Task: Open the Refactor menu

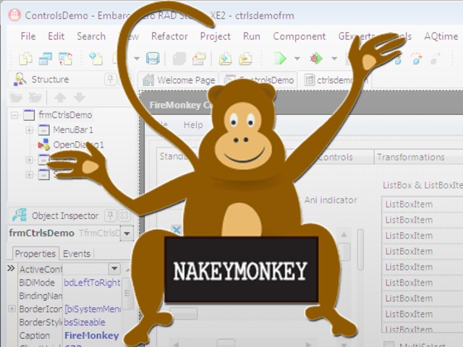Action: [x=169, y=36]
